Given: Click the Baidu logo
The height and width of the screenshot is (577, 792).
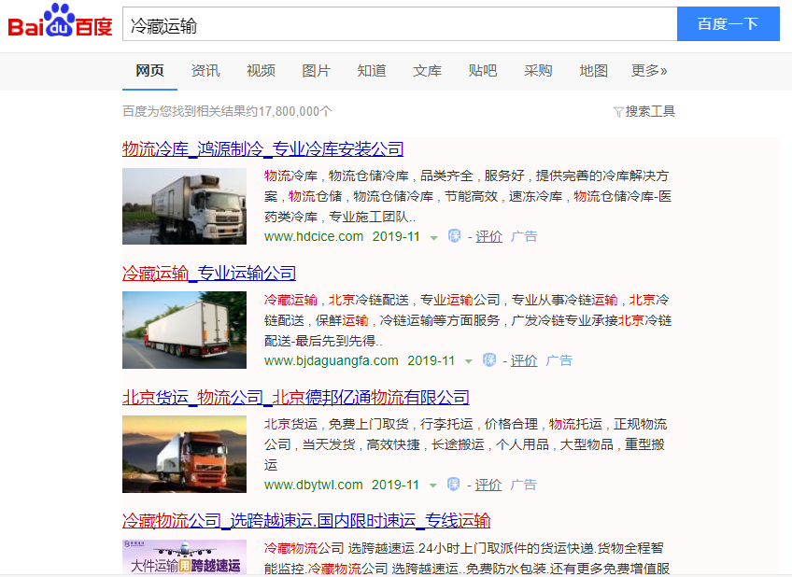Looking at the screenshot, I should pos(60,21).
